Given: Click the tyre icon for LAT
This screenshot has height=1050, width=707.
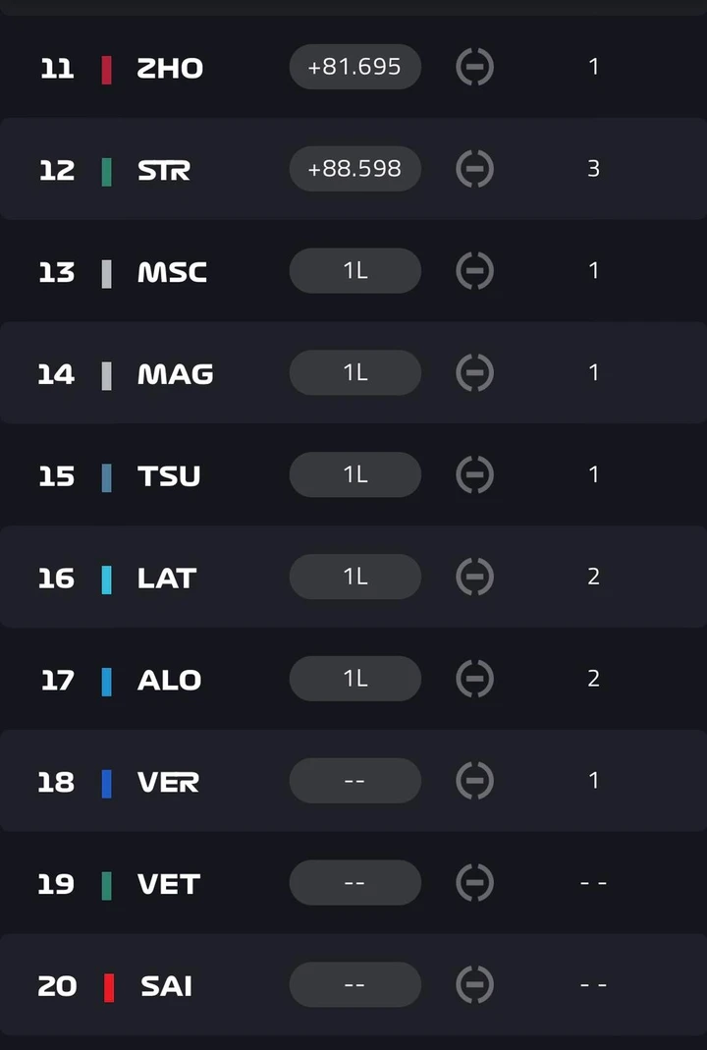Looking at the screenshot, I should coord(474,577).
